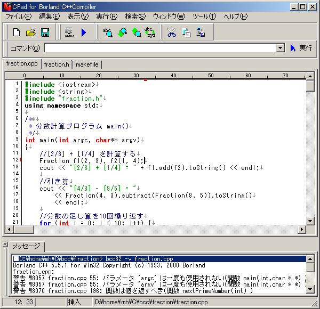Click editor vertical scrollbar down arrow

coord(310,221)
